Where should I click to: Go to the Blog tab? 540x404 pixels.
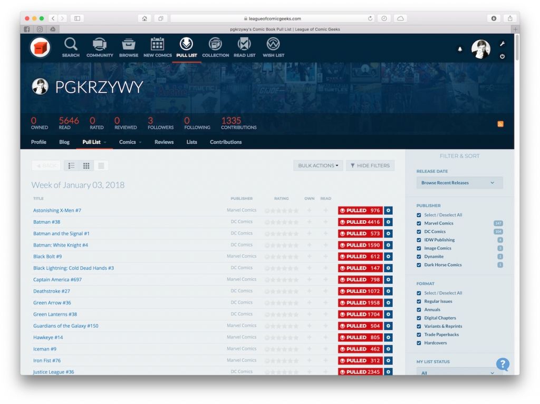coord(64,142)
